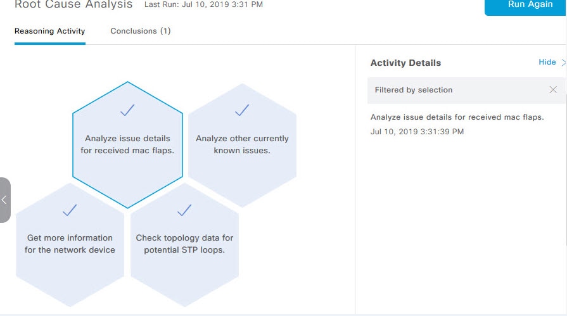
Task: Click the Run Again button
Action: [x=525, y=5]
